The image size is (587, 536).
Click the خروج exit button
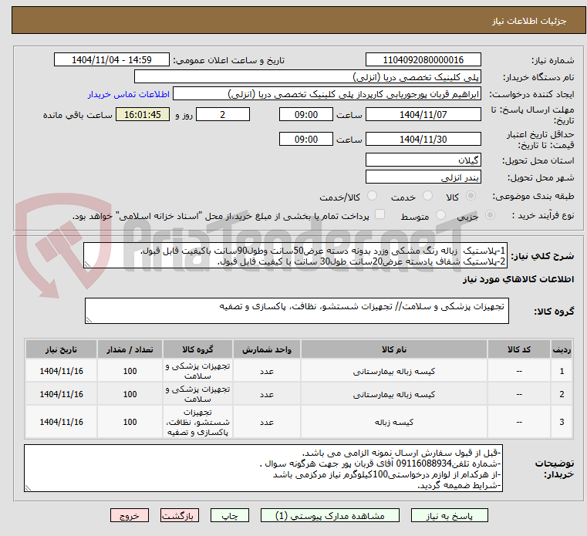coord(129,515)
